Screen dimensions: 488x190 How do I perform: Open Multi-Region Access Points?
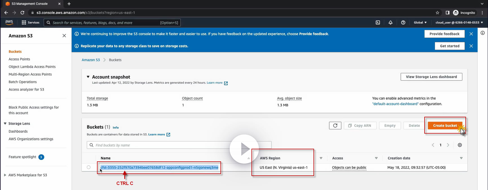click(30, 74)
